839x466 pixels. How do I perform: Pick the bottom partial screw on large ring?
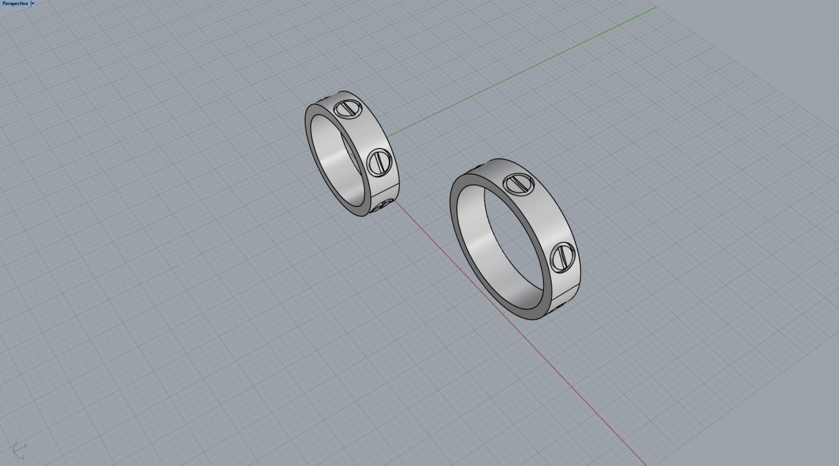[558, 307]
